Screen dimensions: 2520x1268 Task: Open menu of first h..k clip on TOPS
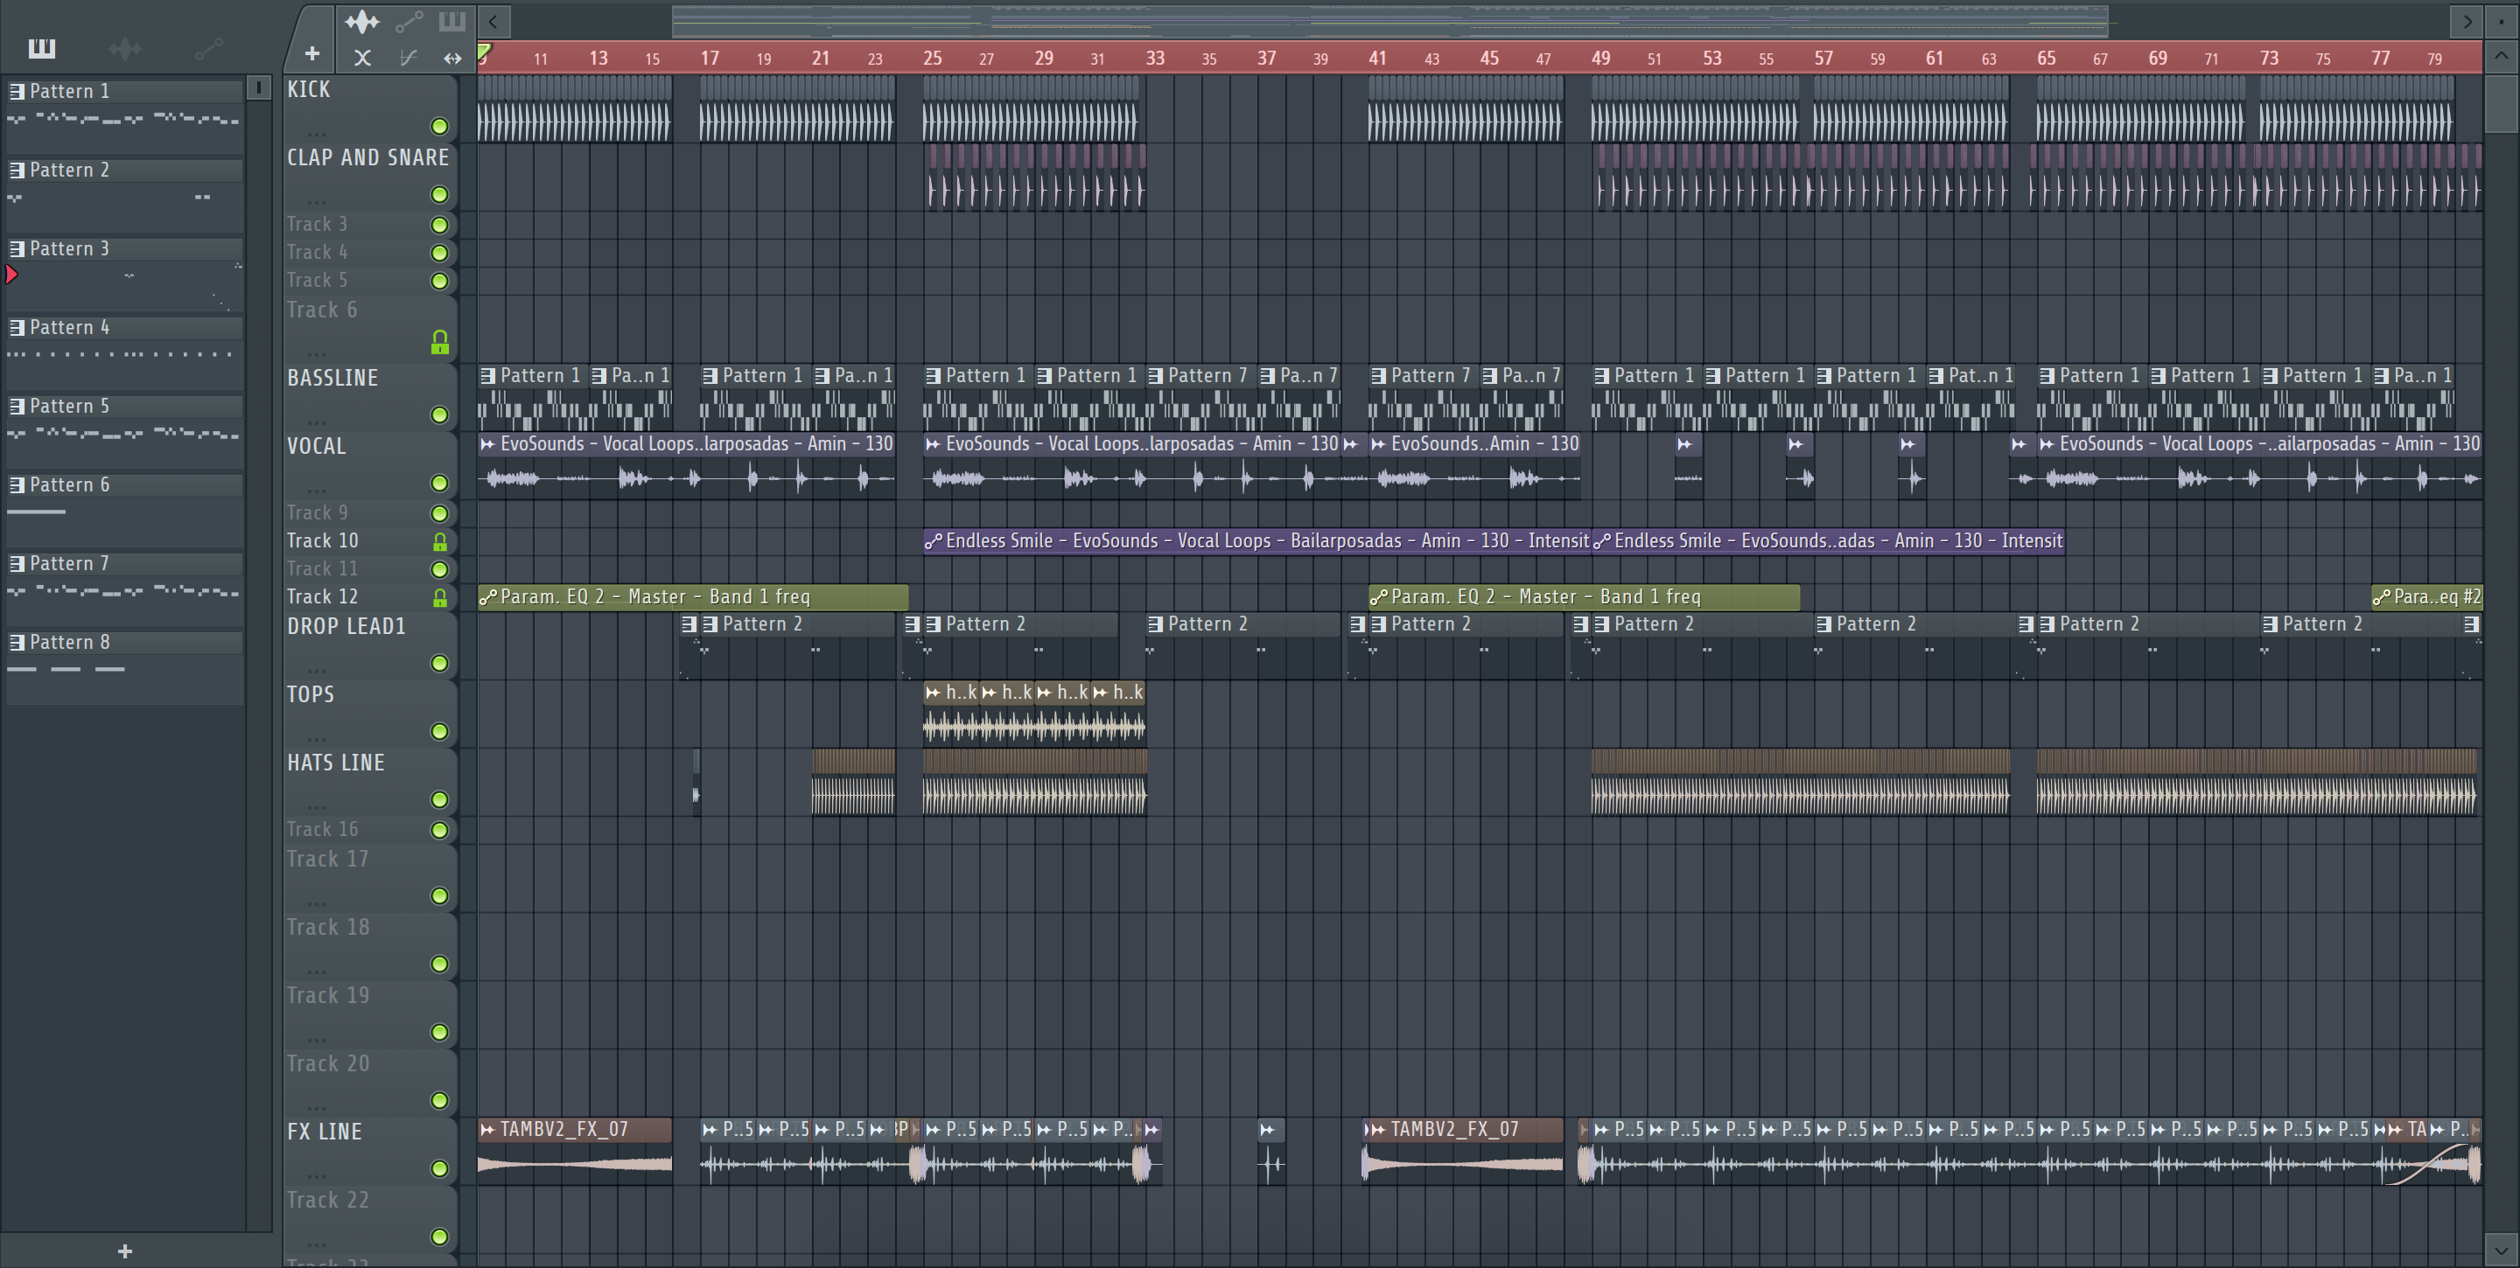pos(934,693)
